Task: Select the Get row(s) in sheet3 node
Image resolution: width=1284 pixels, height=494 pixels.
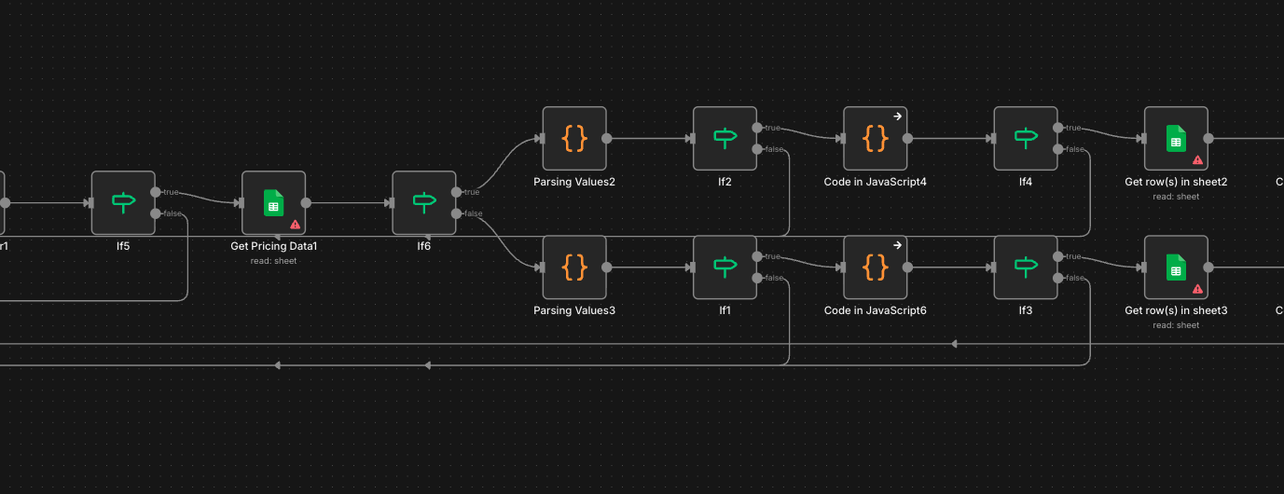Action: tap(1176, 267)
